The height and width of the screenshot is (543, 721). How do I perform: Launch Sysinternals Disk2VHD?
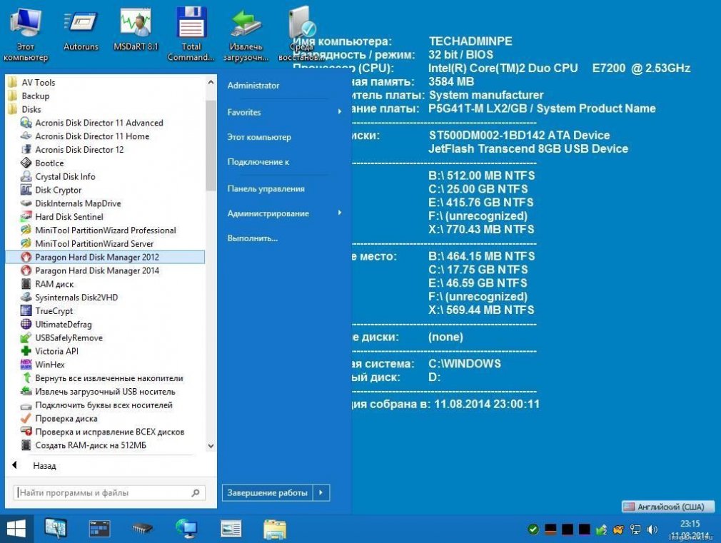(76, 298)
